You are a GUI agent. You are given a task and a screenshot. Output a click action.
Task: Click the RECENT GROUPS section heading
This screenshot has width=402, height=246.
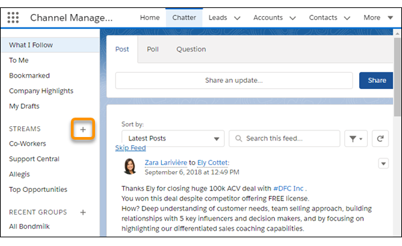pos(38,212)
